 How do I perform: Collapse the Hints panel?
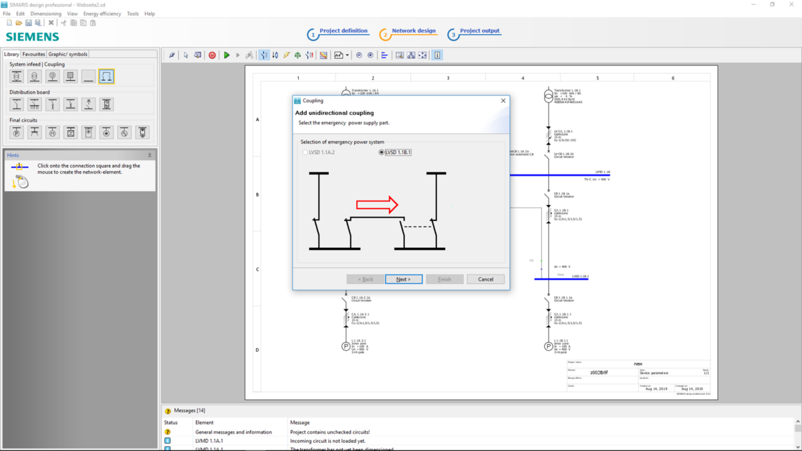tap(150, 155)
